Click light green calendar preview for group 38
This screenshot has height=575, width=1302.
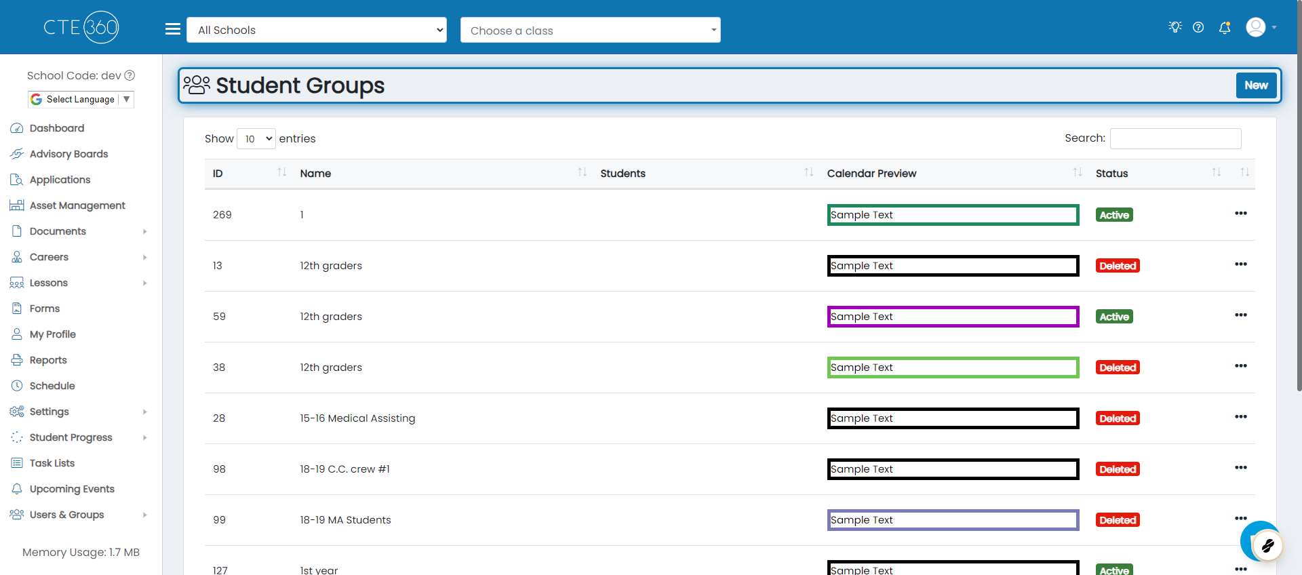pyautogui.click(x=953, y=368)
